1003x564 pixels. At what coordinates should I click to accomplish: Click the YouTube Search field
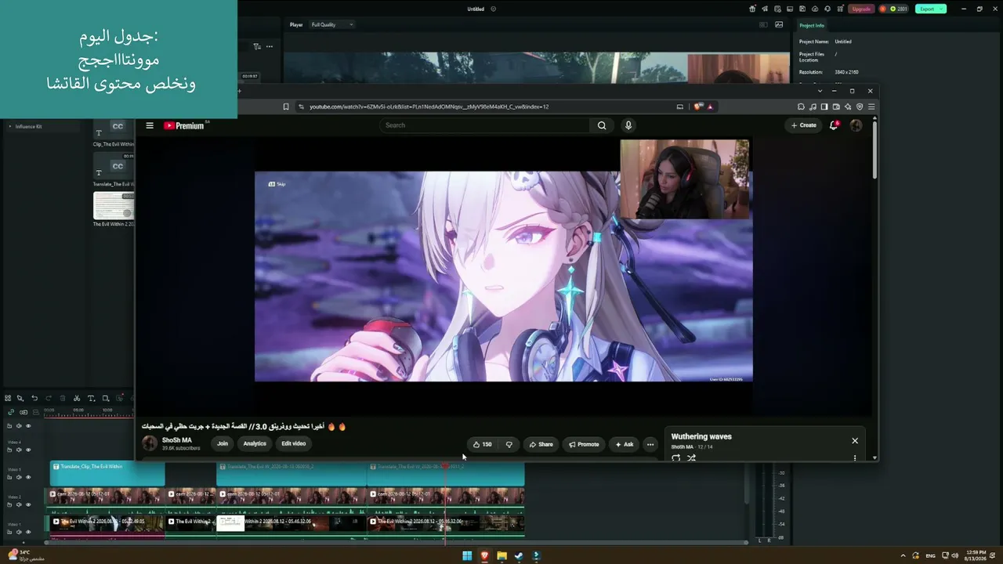(484, 125)
